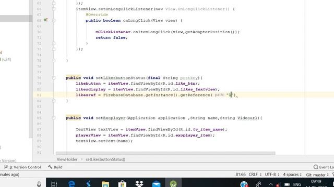Click getReference call on line 81

coord(195,95)
